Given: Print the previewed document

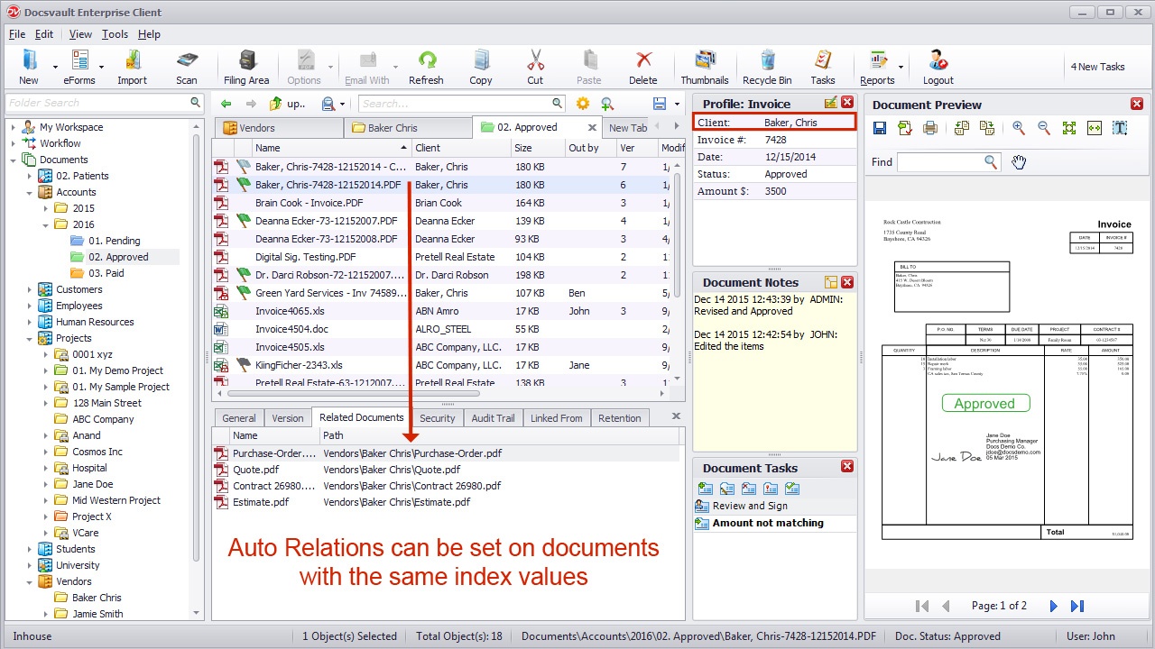Looking at the screenshot, I should click(x=930, y=127).
